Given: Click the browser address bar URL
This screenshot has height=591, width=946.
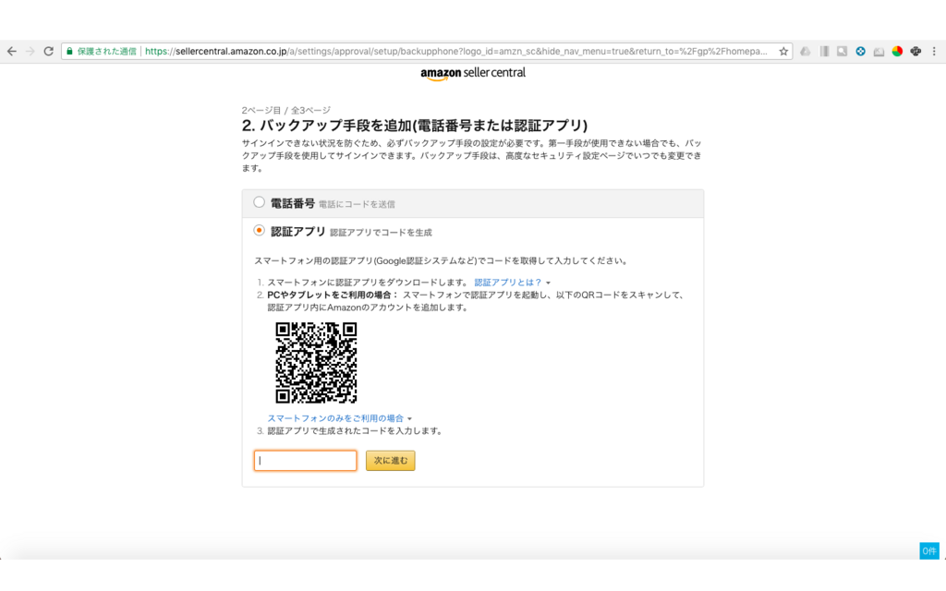Looking at the screenshot, I should (455, 52).
